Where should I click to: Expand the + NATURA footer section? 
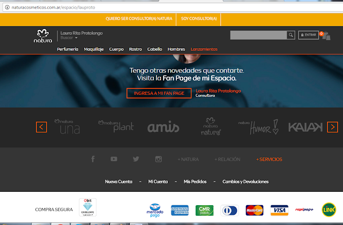tap(188, 160)
